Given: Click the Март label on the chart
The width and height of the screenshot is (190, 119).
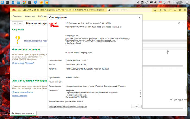Looking at the screenshot, I should click(x=167, y=52).
